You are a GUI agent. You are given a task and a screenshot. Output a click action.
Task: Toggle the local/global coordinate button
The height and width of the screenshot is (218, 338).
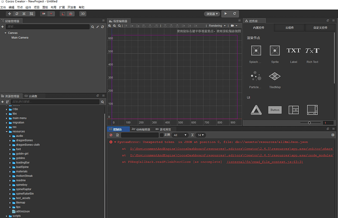(x=71, y=14)
